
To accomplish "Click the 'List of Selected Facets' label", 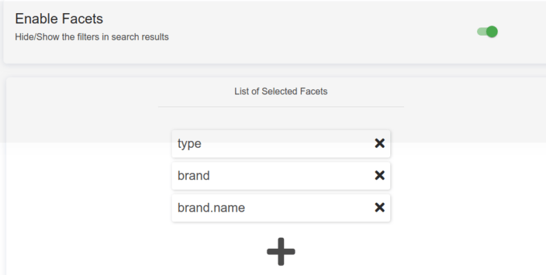I will 281,91.
